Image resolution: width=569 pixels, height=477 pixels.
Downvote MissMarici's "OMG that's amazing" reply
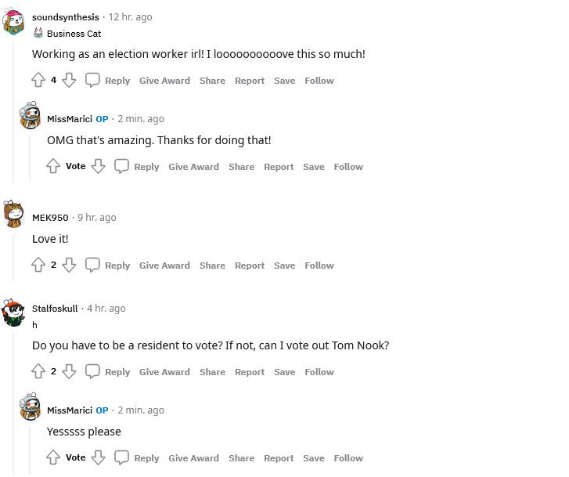[x=98, y=166]
